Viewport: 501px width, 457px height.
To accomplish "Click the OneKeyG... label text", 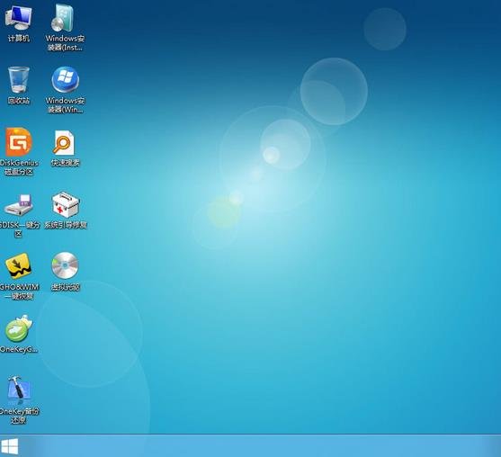I will click(19, 349).
